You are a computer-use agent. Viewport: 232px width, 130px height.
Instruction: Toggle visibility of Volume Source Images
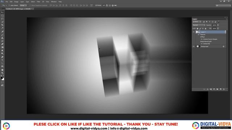(202, 39)
